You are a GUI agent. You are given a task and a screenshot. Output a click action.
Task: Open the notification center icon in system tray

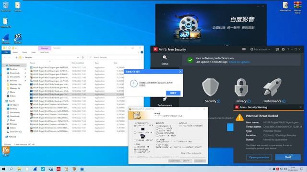point(302,169)
